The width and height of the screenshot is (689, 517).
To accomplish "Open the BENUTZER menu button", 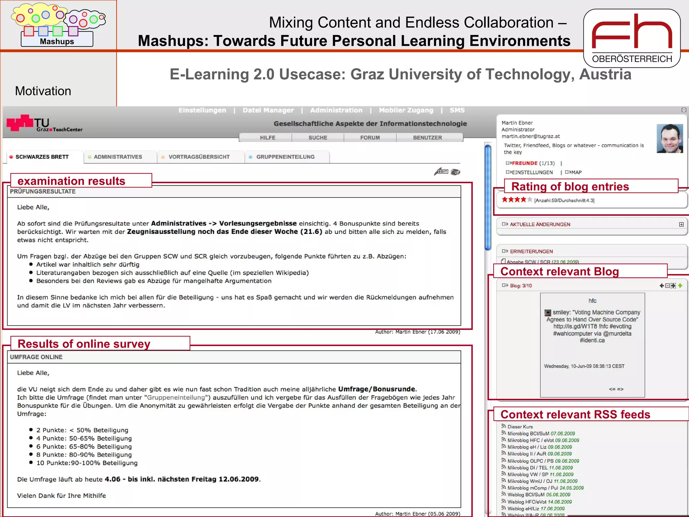I will [x=428, y=138].
